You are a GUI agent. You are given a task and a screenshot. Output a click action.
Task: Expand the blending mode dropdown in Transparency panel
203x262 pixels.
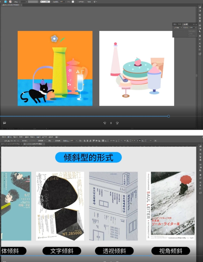181,27
